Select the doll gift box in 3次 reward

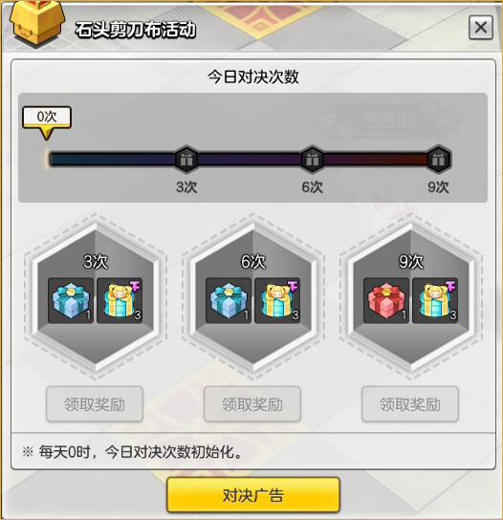[120, 300]
